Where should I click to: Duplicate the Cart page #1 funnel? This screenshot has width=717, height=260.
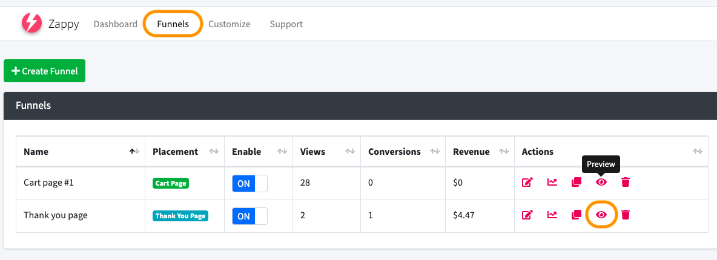coord(577,182)
